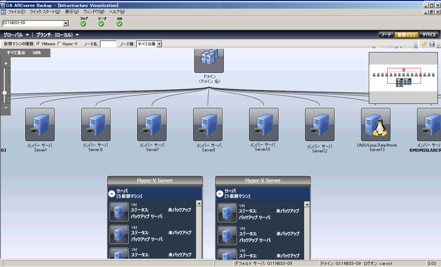Open the node tier dropdown
This screenshot has height=267, width=441.
159,44
